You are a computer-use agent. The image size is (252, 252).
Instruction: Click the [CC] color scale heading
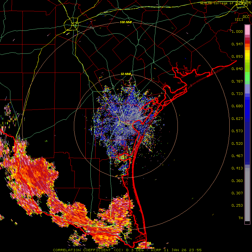point(239,19)
